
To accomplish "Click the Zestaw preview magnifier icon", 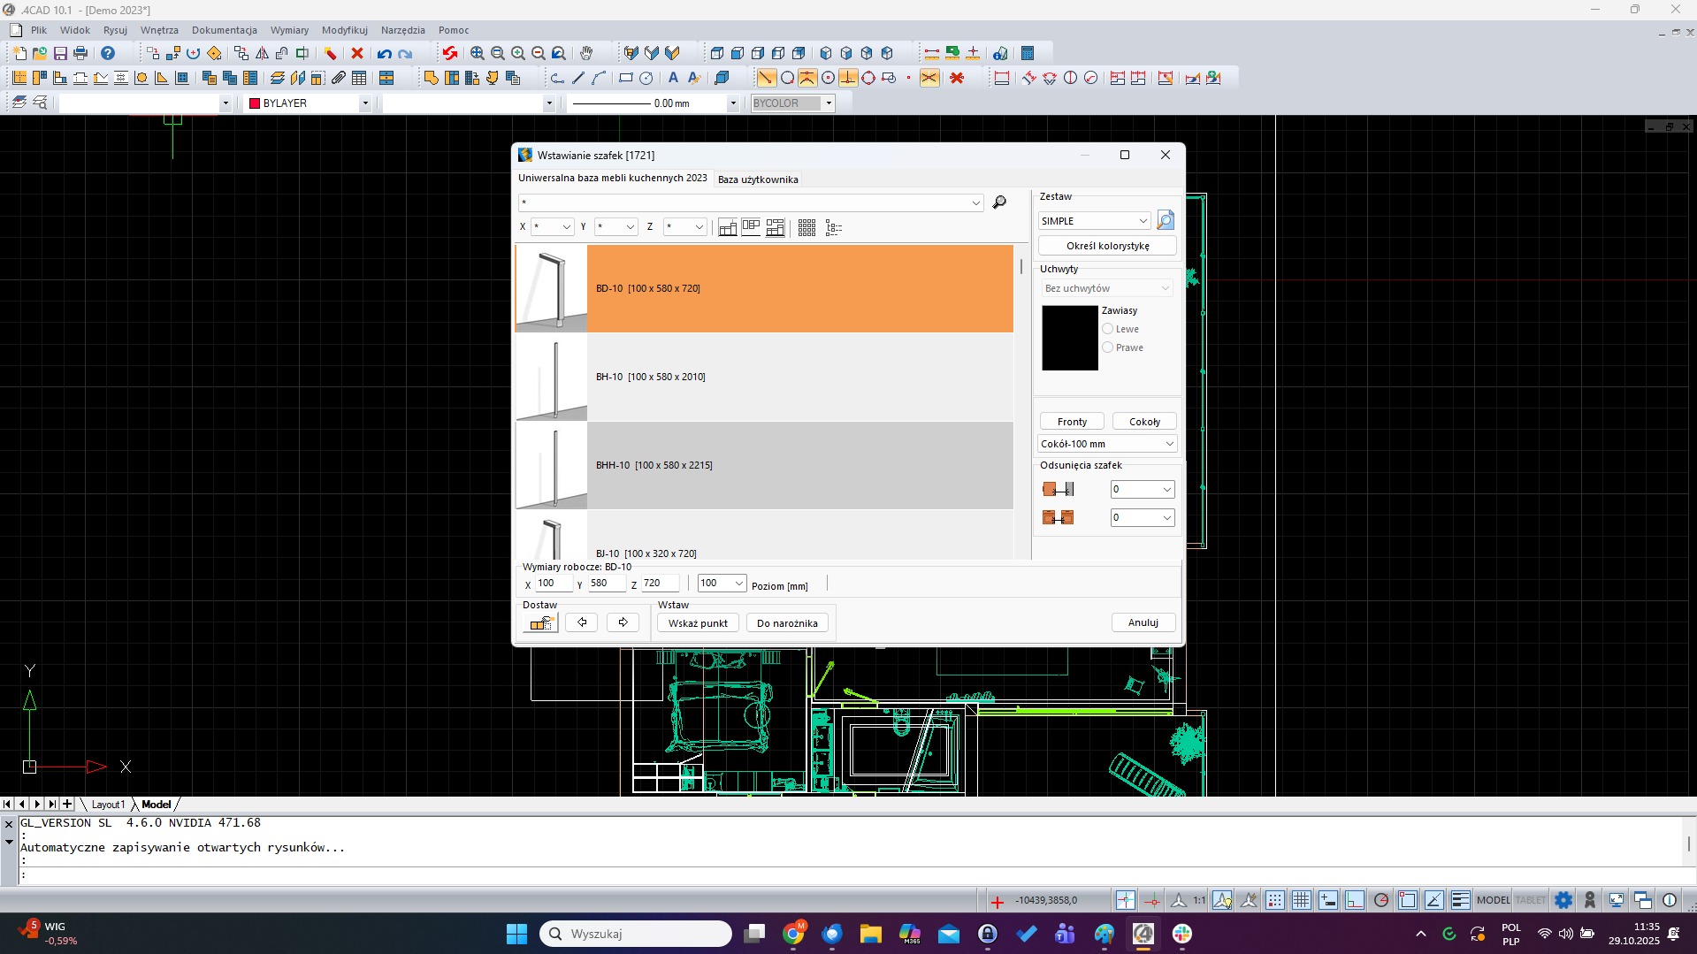I will [x=1166, y=220].
